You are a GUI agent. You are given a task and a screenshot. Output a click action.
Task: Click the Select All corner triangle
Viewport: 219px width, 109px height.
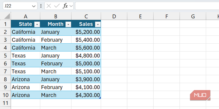click(x=7, y=16)
